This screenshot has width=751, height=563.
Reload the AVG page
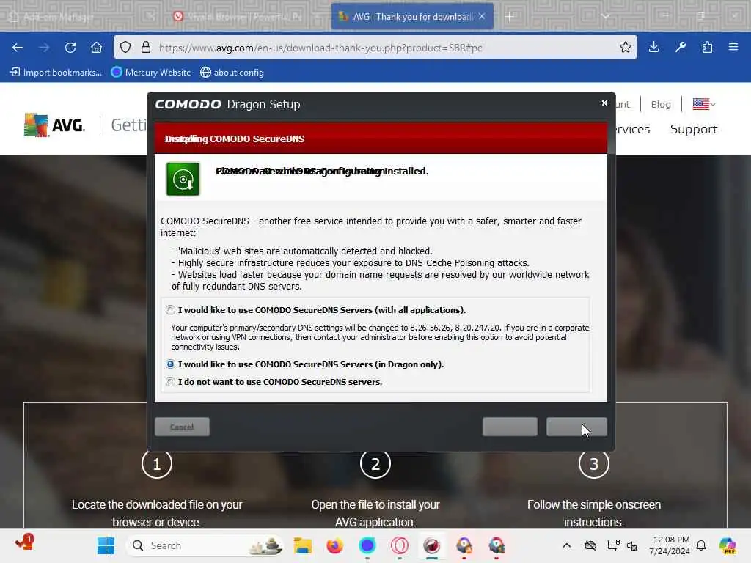pyautogui.click(x=70, y=48)
